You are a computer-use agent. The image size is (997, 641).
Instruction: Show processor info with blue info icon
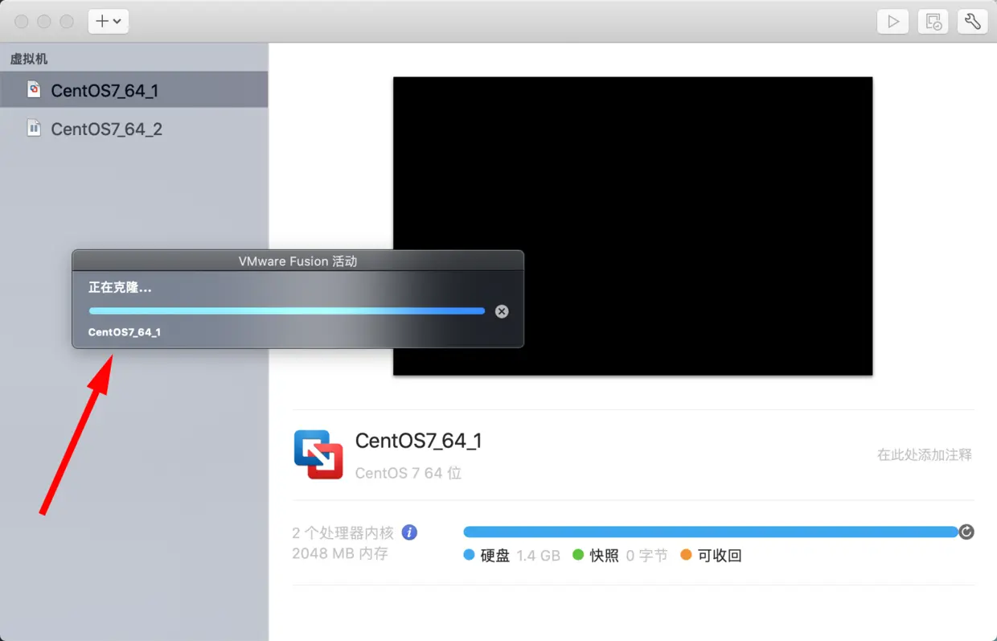(x=409, y=532)
